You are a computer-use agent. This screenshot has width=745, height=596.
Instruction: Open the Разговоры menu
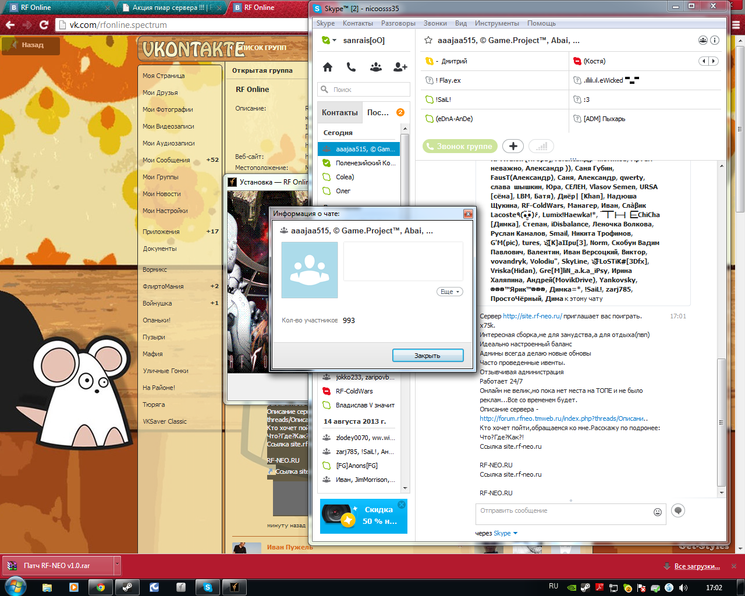click(x=398, y=23)
